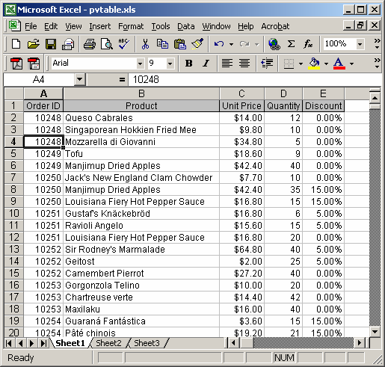
Task: Print the sheet using the printer icon
Action: [89, 44]
